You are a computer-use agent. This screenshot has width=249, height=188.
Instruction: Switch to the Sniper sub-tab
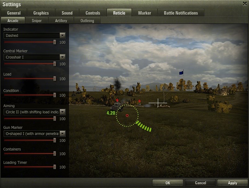37,20
